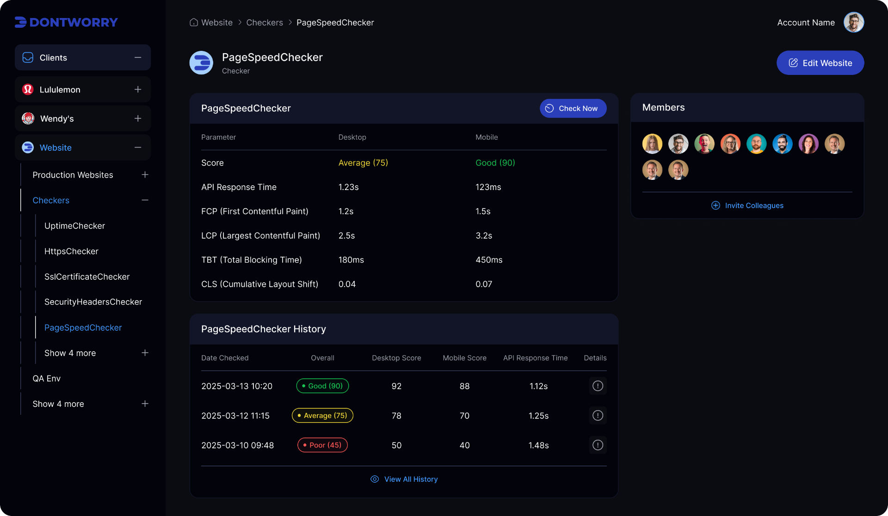The width and height of the screenshot is (888, 516).
Task: Click the Wendy's logo icon
Action: coord(28,118)
